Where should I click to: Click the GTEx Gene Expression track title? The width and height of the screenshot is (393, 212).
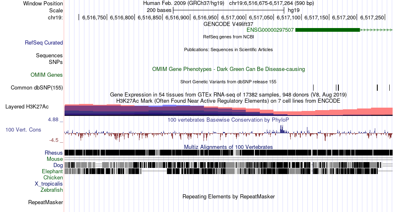[228, 95]
